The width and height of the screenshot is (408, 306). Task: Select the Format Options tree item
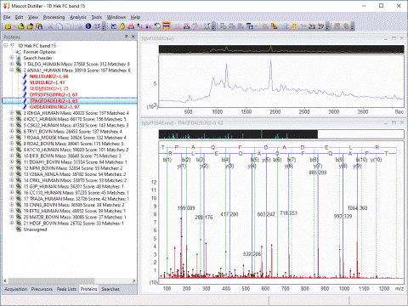[x=39, y=52]
